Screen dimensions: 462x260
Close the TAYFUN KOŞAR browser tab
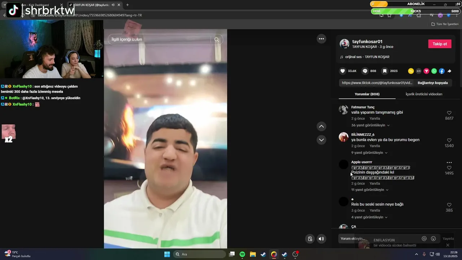click(x=119, y=5)
